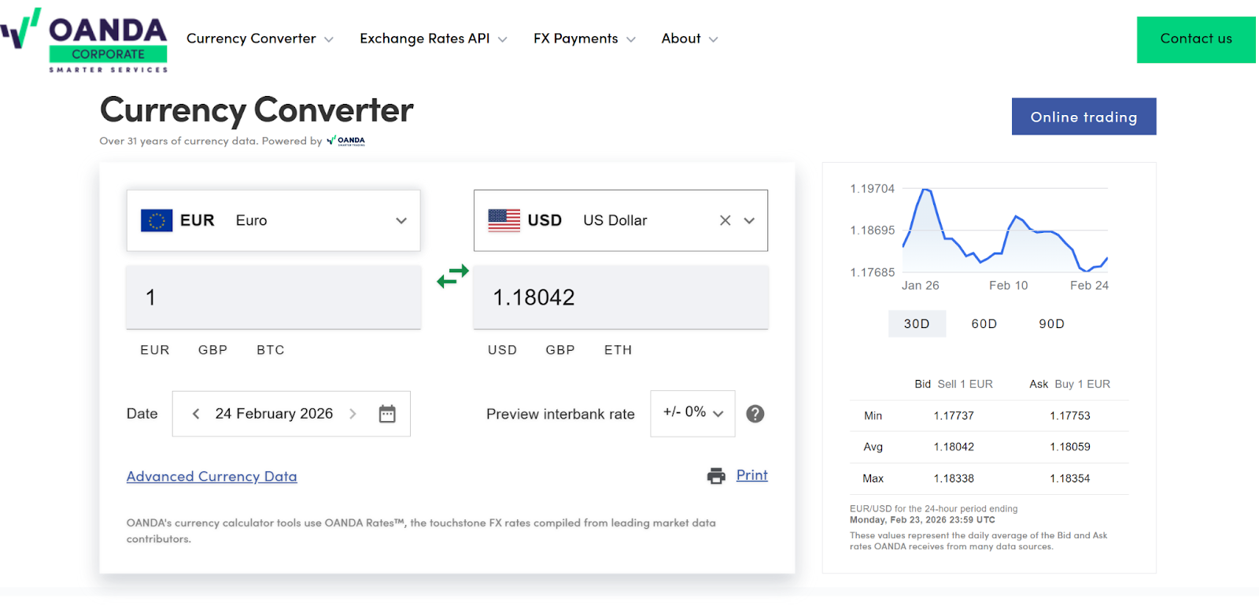Viewport: 1259px width, 609px height.
Task: Click the chart label 1.19704
Action: [x=872, y=189]
